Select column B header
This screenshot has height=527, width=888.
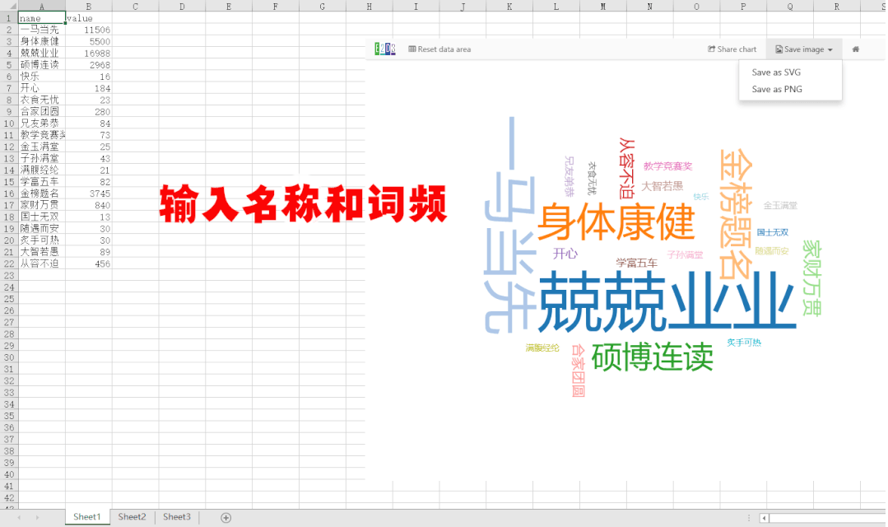[x=88, y=6]
